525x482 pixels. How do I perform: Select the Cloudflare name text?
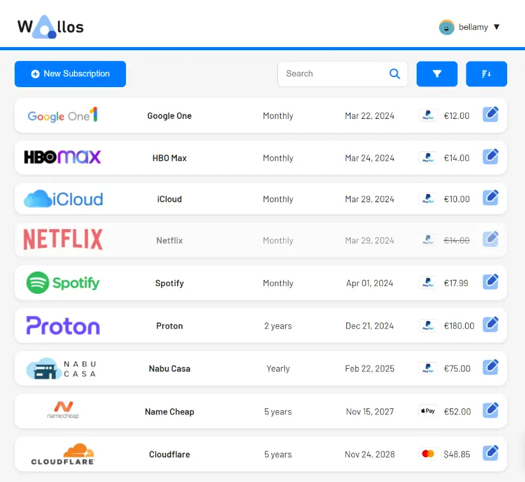169,455
